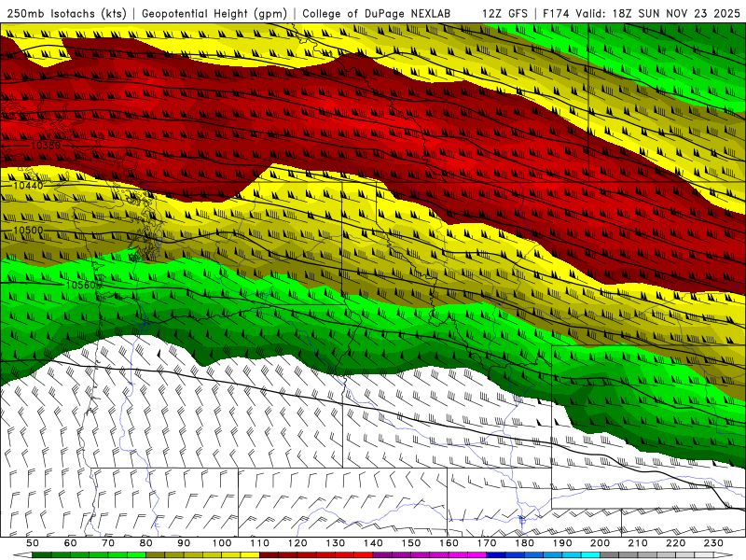The height and width of the screenshot is (560, 746).
Task: Select the bright red 135-140 kt legend swatch
Action: tap(364, 554)
